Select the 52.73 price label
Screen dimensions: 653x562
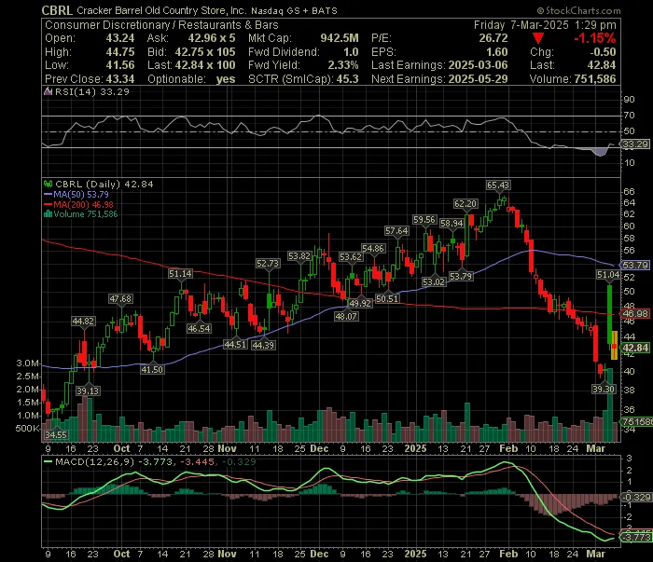point(268,264)
